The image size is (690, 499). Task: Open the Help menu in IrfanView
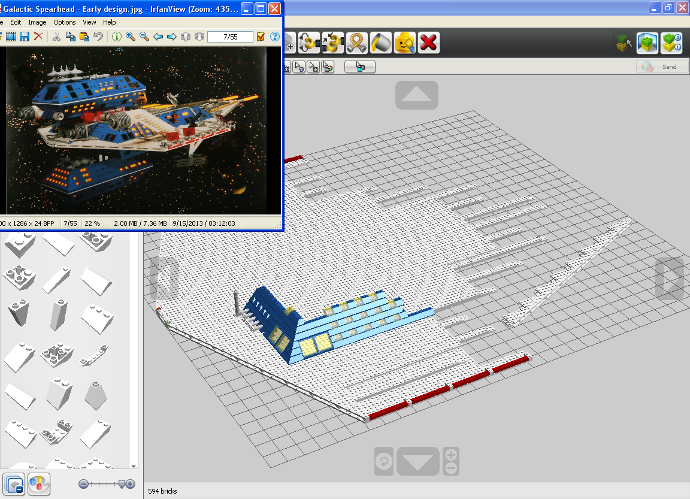109,22
